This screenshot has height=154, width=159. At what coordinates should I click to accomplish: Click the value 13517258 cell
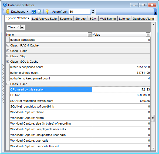(x=121, y=67)
